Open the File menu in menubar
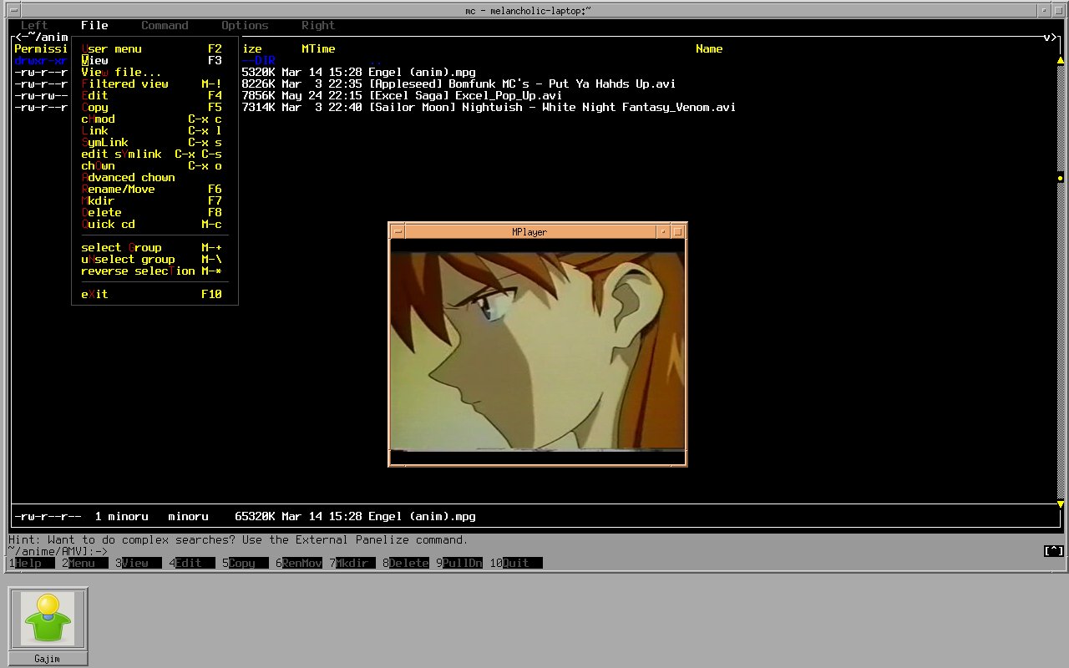This screenshot has width=1069, height=668. [x=94, y=26]
